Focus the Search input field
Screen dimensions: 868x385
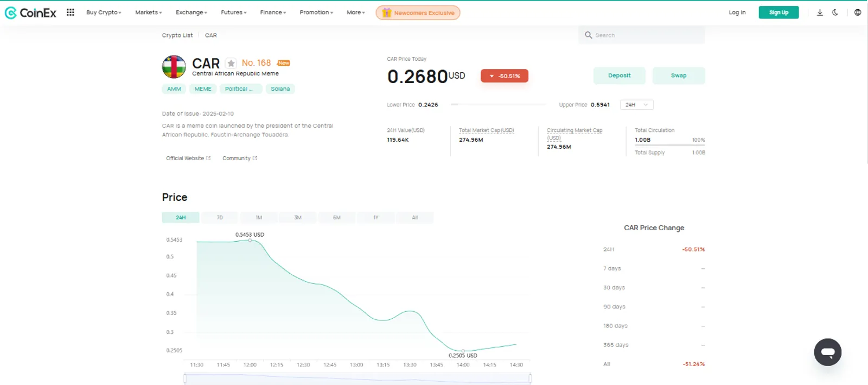[642, 35]
